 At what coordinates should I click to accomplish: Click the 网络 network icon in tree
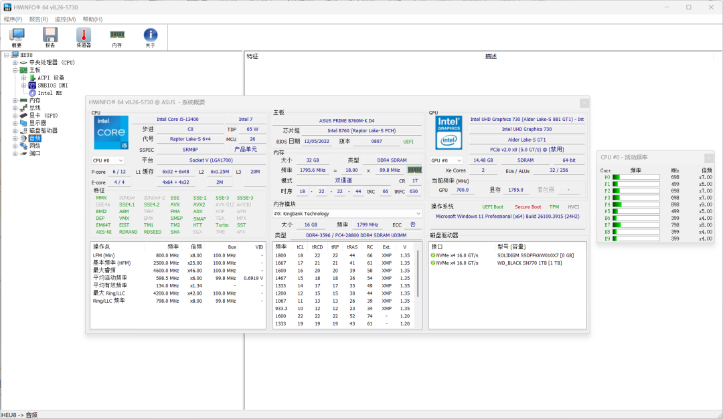(23, 146)
